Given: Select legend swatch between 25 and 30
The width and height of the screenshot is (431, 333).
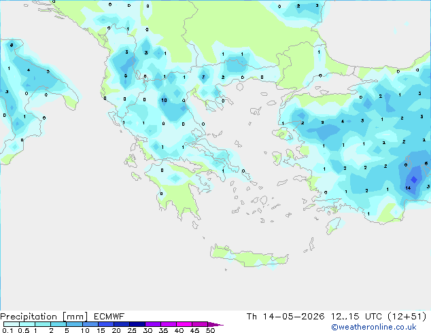Looking at the screenshot, I should (x=137, y=324).
